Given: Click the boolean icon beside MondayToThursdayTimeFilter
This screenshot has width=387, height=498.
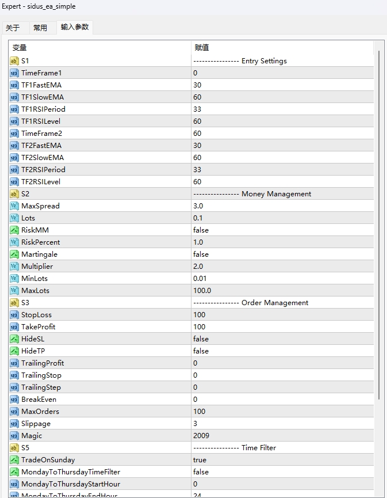Looking at the screenshot, I should click(x=14, y=472).
